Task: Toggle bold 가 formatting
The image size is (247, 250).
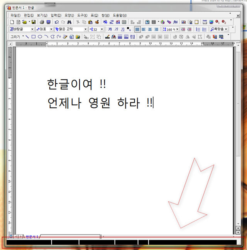Action: (110, 29)
